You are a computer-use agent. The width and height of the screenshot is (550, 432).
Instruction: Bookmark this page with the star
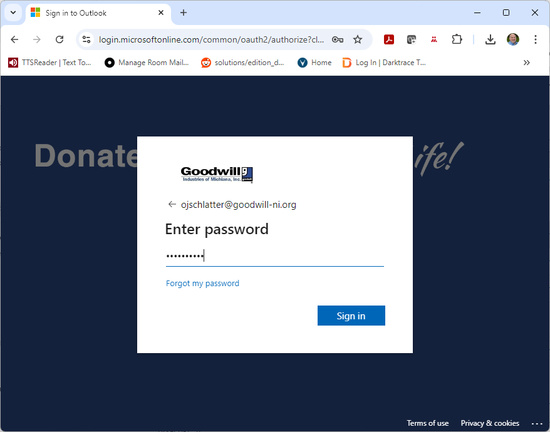coord(358,39)
